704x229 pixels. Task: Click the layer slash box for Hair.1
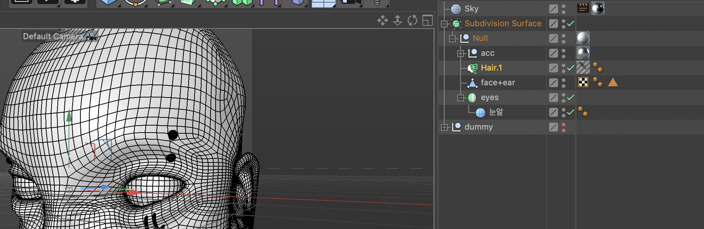click(554, 68)
